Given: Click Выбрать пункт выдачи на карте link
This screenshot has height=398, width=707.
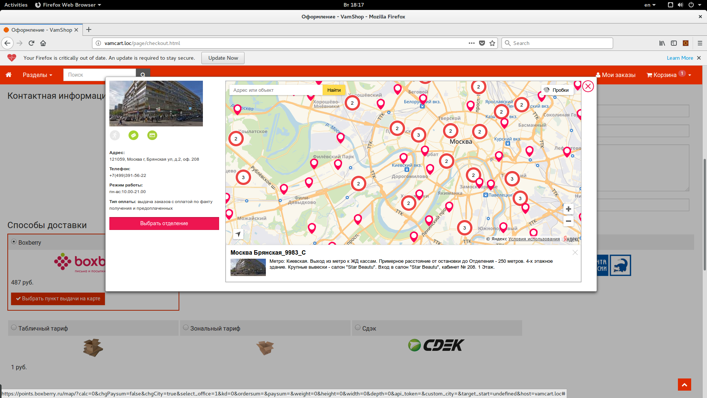Looking at the screenshot, I should click(x=58, y=298).
